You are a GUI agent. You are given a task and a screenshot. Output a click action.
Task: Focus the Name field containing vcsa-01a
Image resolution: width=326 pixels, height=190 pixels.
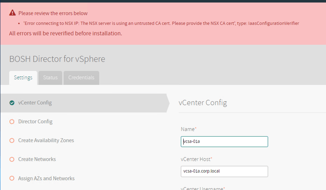pyautogui.click(x=224, y=141)
